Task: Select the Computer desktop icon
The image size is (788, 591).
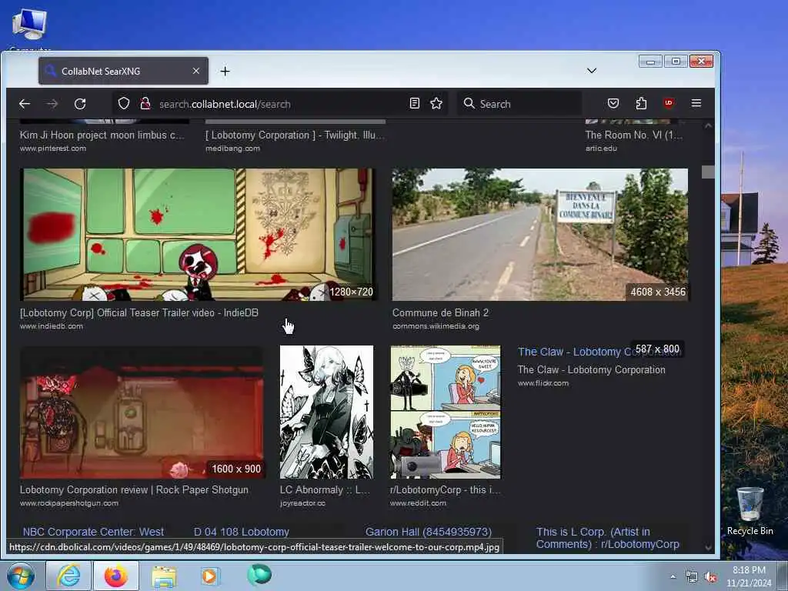Action: tap(30, 28)
